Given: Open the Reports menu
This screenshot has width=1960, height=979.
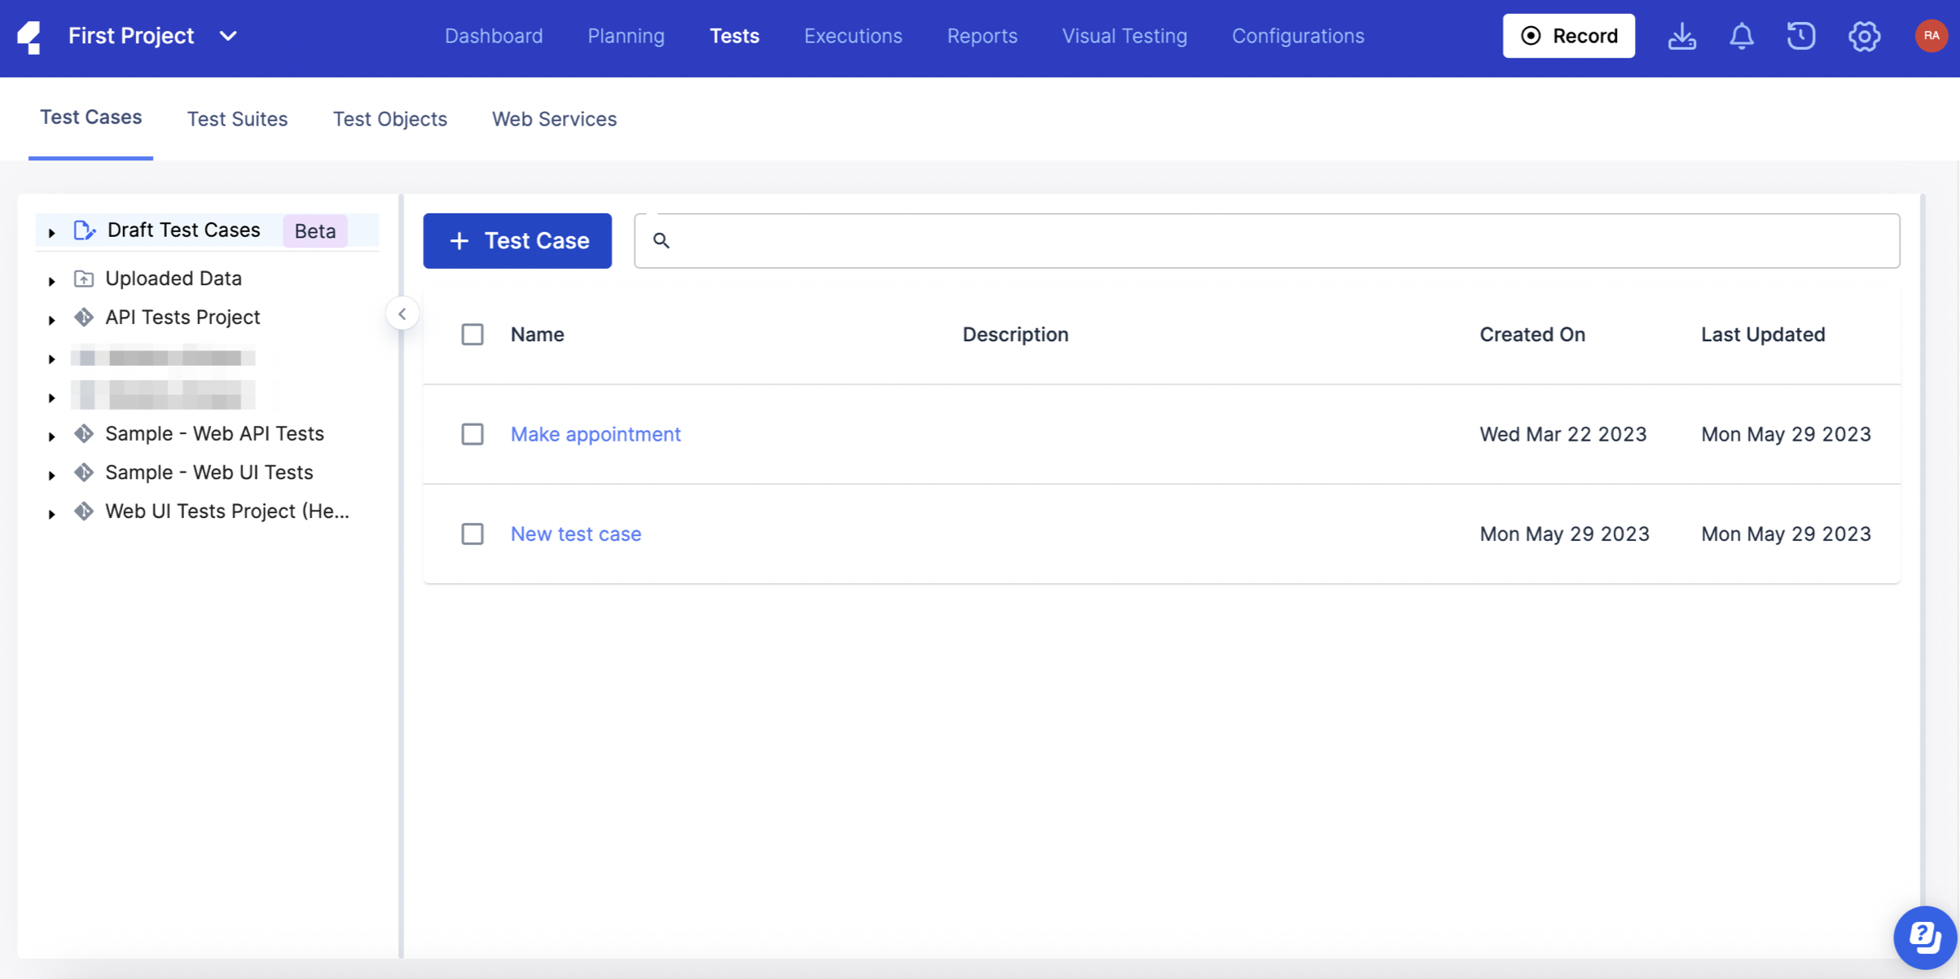Looking at the screenshot, I should [x=982, y=36].
